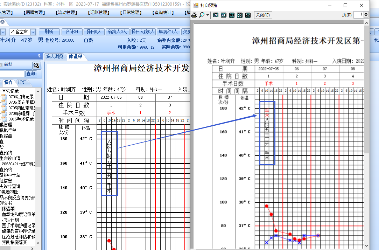Click the magnifier search icon beside 转科
This screenshot has height=250, width=379.
pos(36,65)
